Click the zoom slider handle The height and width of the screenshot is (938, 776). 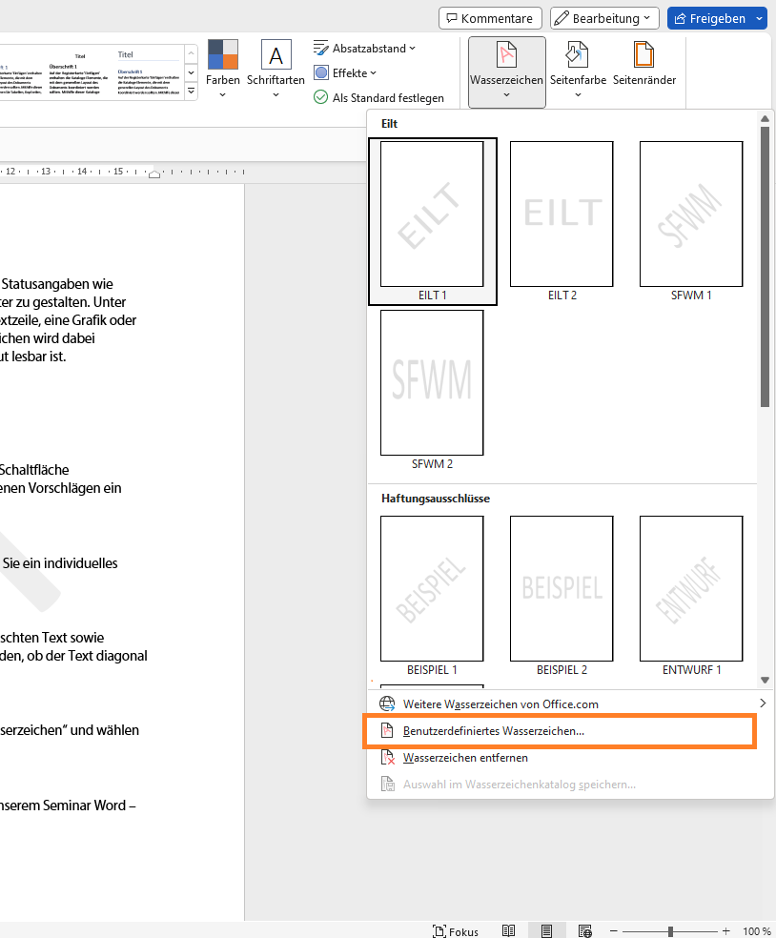(x=671, y=930)
